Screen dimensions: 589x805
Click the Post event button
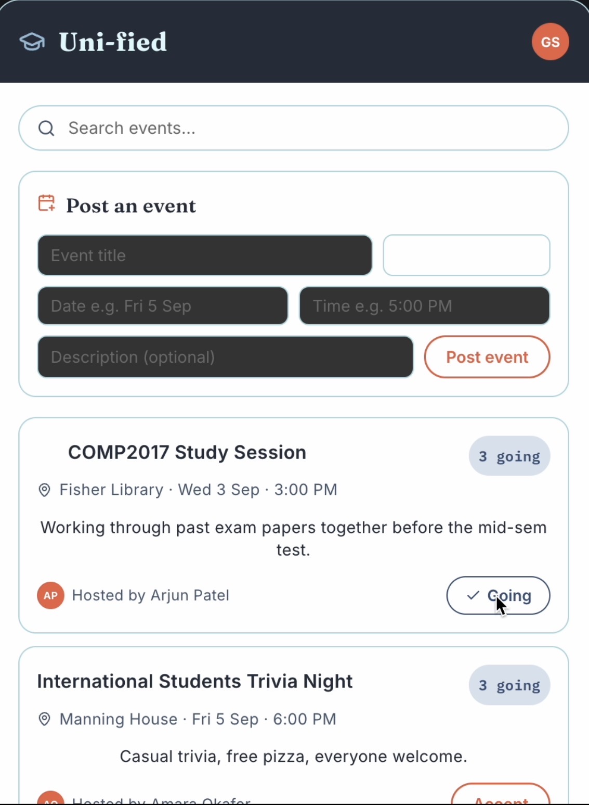point(487,357)
